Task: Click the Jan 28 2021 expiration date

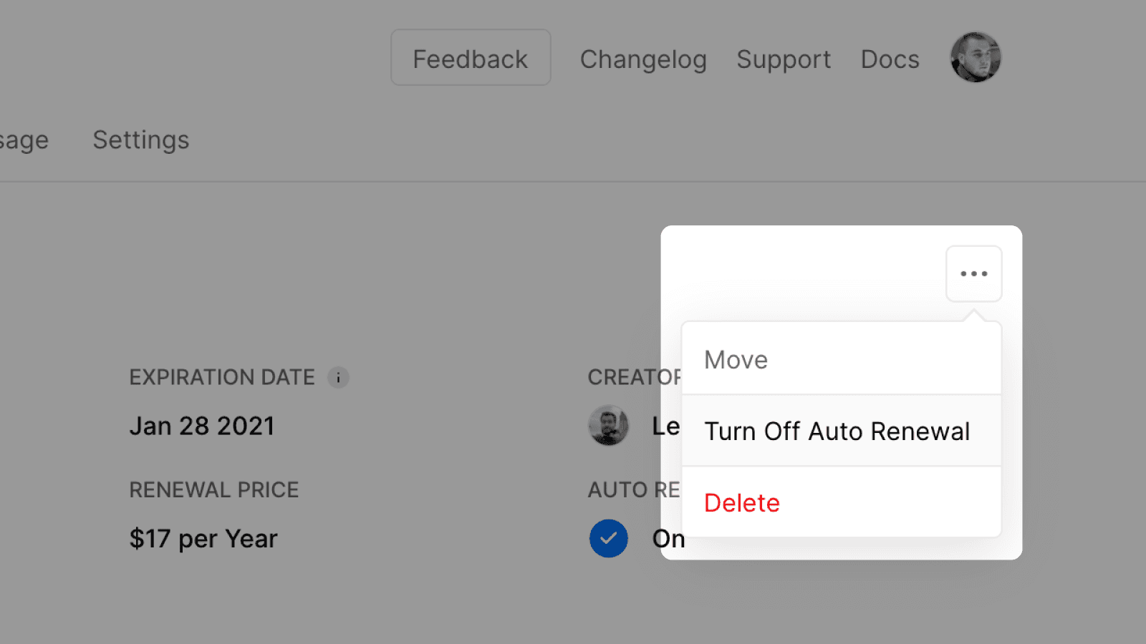Action: (x=202, y=426)
